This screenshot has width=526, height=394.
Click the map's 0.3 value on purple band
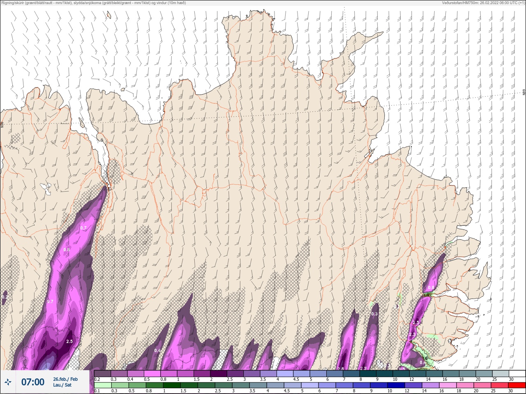[x=374, y=314]
